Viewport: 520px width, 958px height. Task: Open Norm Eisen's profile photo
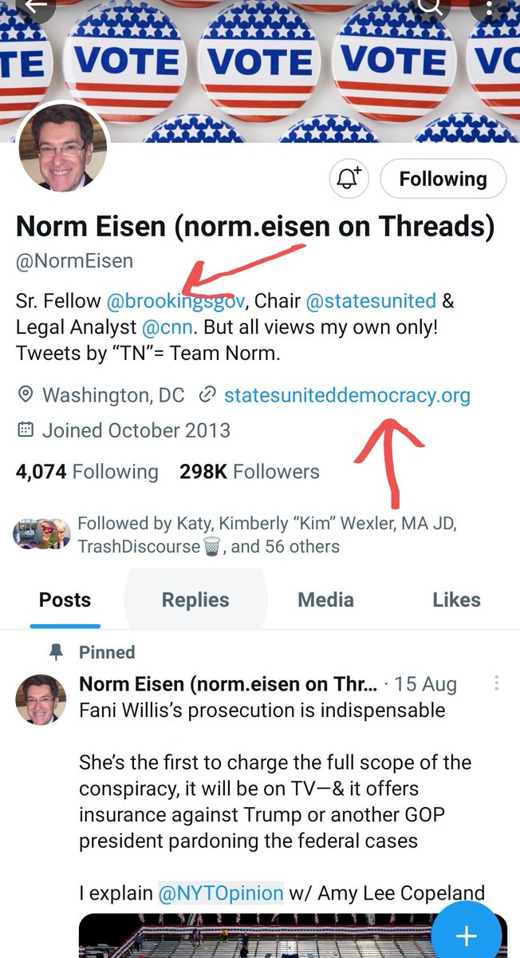click(62, 148)
